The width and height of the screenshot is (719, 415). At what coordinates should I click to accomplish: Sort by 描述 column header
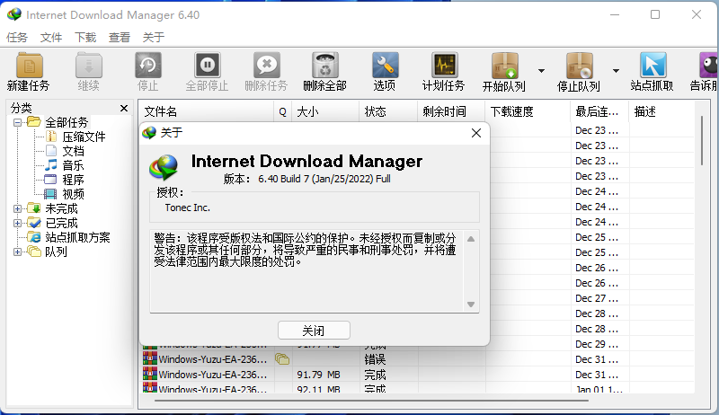[x=661, y=111]
